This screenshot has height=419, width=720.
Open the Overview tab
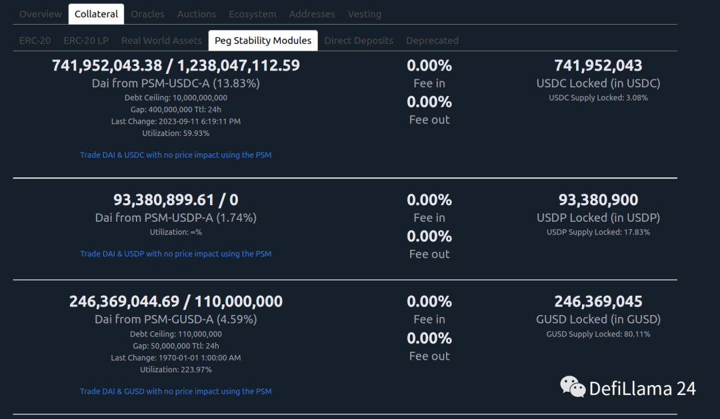[x=40, y=14]
